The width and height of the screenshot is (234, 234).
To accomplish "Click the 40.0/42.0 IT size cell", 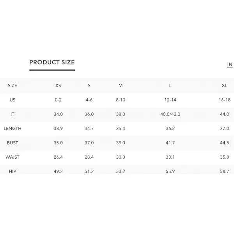I will tap(170, 114).
